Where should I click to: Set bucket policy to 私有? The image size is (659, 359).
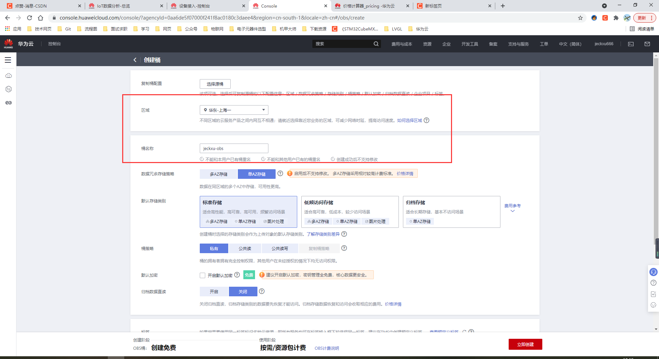[x=214, y=248]
